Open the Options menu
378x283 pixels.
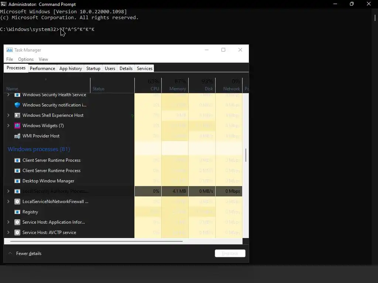tap(26, 59)
